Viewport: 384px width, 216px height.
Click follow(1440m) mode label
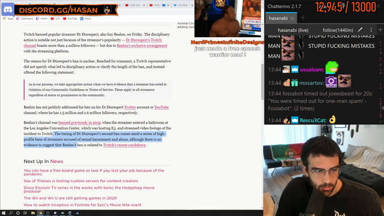click(x=338, y=30)
